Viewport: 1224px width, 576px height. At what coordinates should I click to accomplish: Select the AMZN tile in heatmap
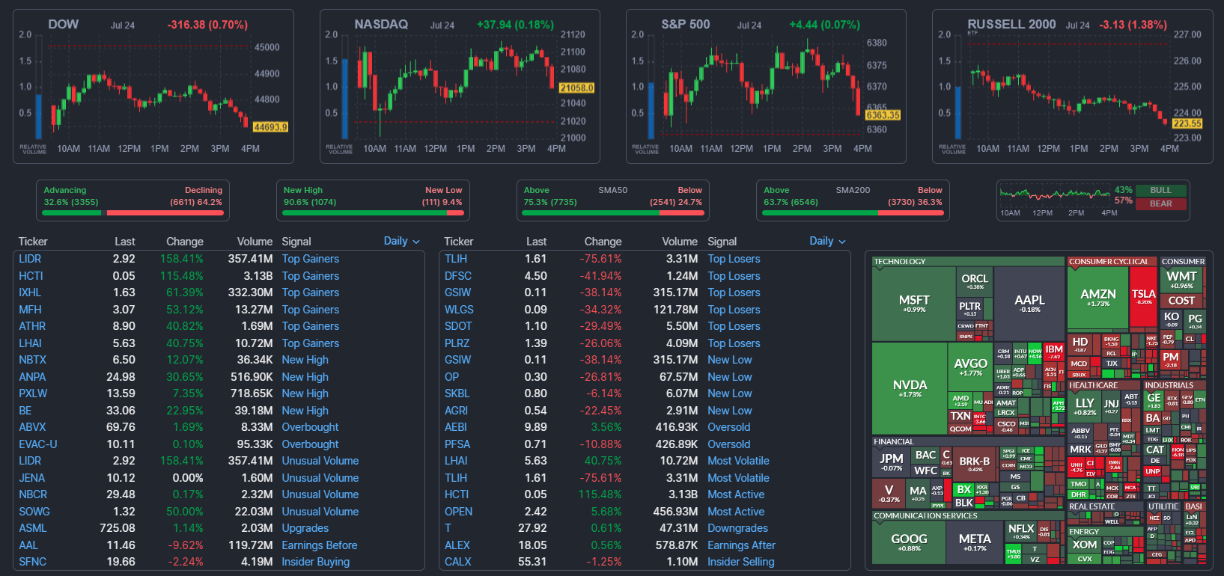(x=1098, y=298)
